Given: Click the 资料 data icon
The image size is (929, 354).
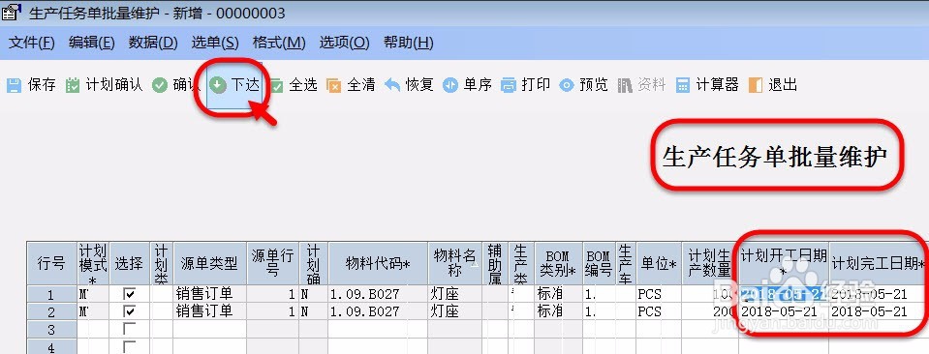Looking at the screenshot, I should [625, 85].
